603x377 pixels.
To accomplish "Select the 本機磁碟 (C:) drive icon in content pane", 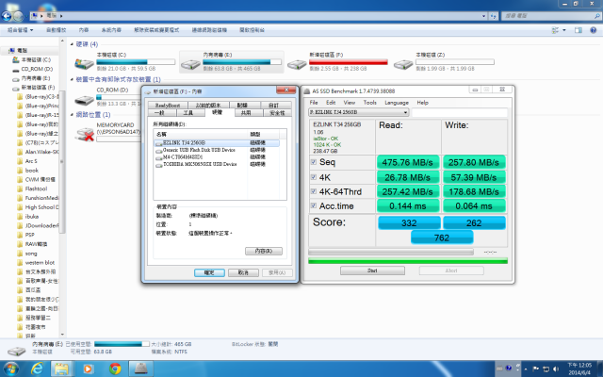I will (x=85, y=64).
